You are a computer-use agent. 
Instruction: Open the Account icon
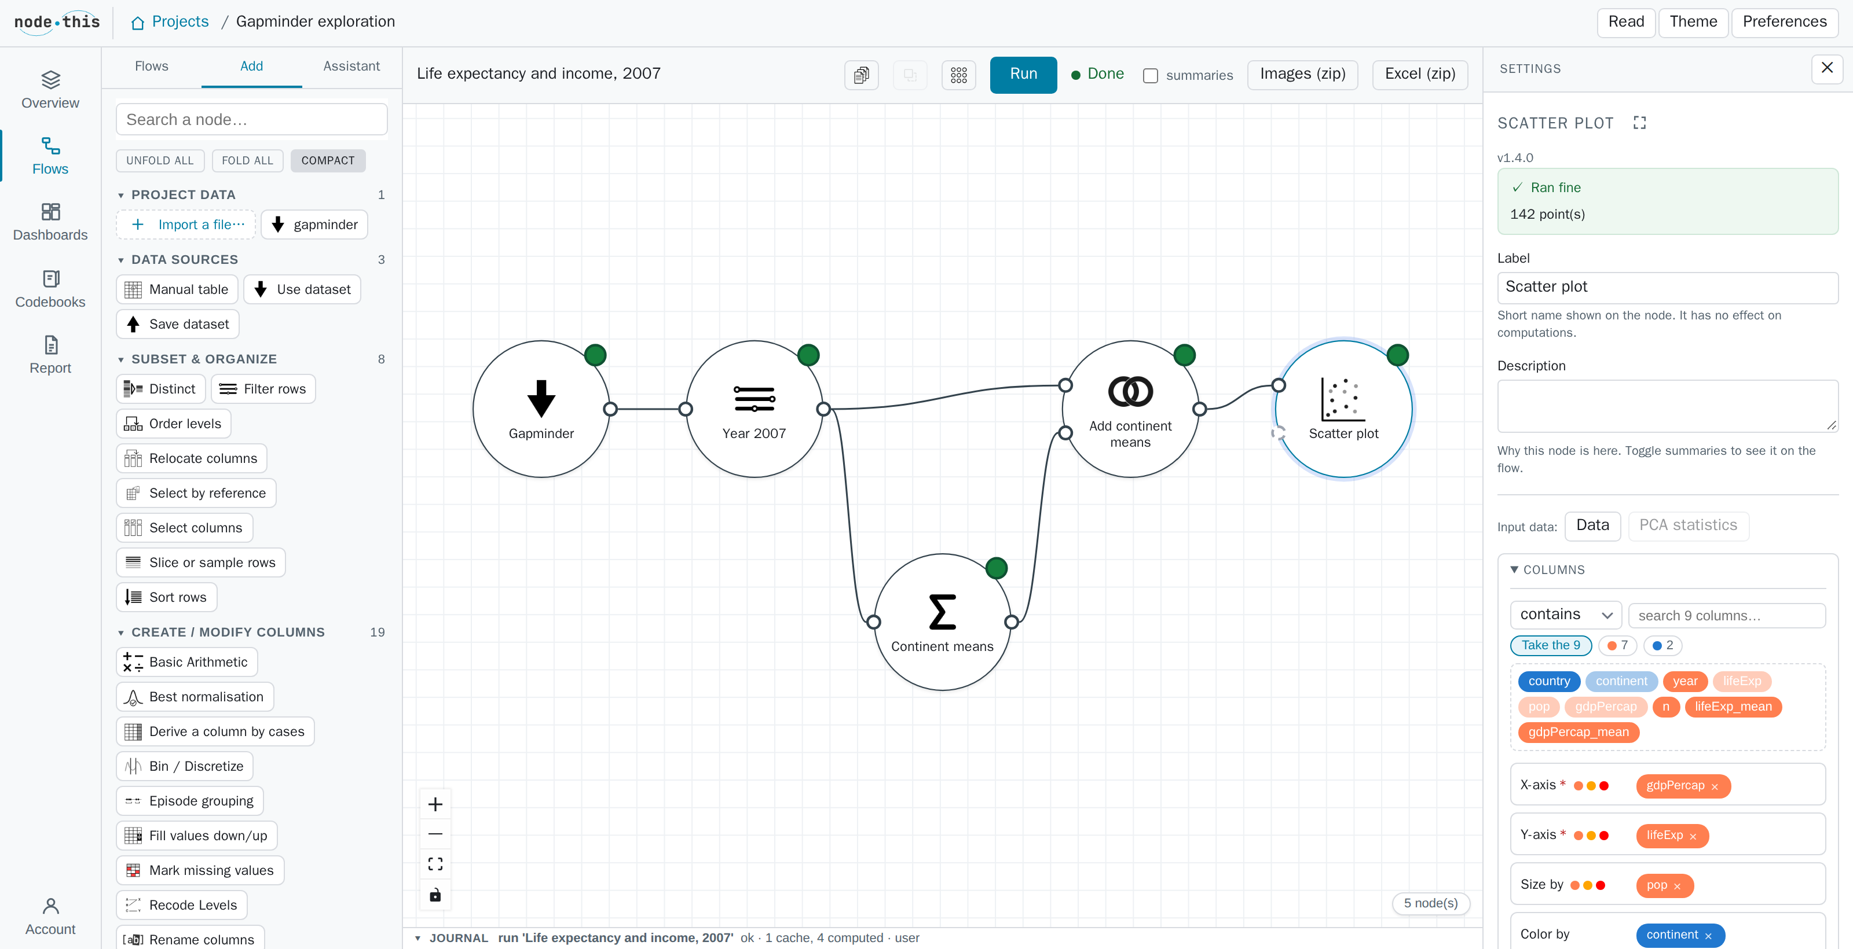(50, 917)
